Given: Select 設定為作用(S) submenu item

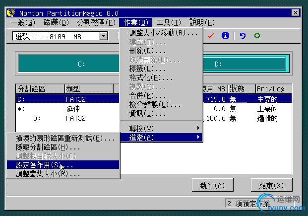Looking at the screenshot, I should pyautogui.click(x=63, y=165).
